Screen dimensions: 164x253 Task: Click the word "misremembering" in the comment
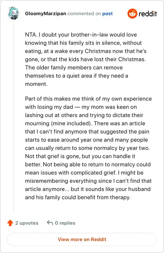(x=46, y=181)
